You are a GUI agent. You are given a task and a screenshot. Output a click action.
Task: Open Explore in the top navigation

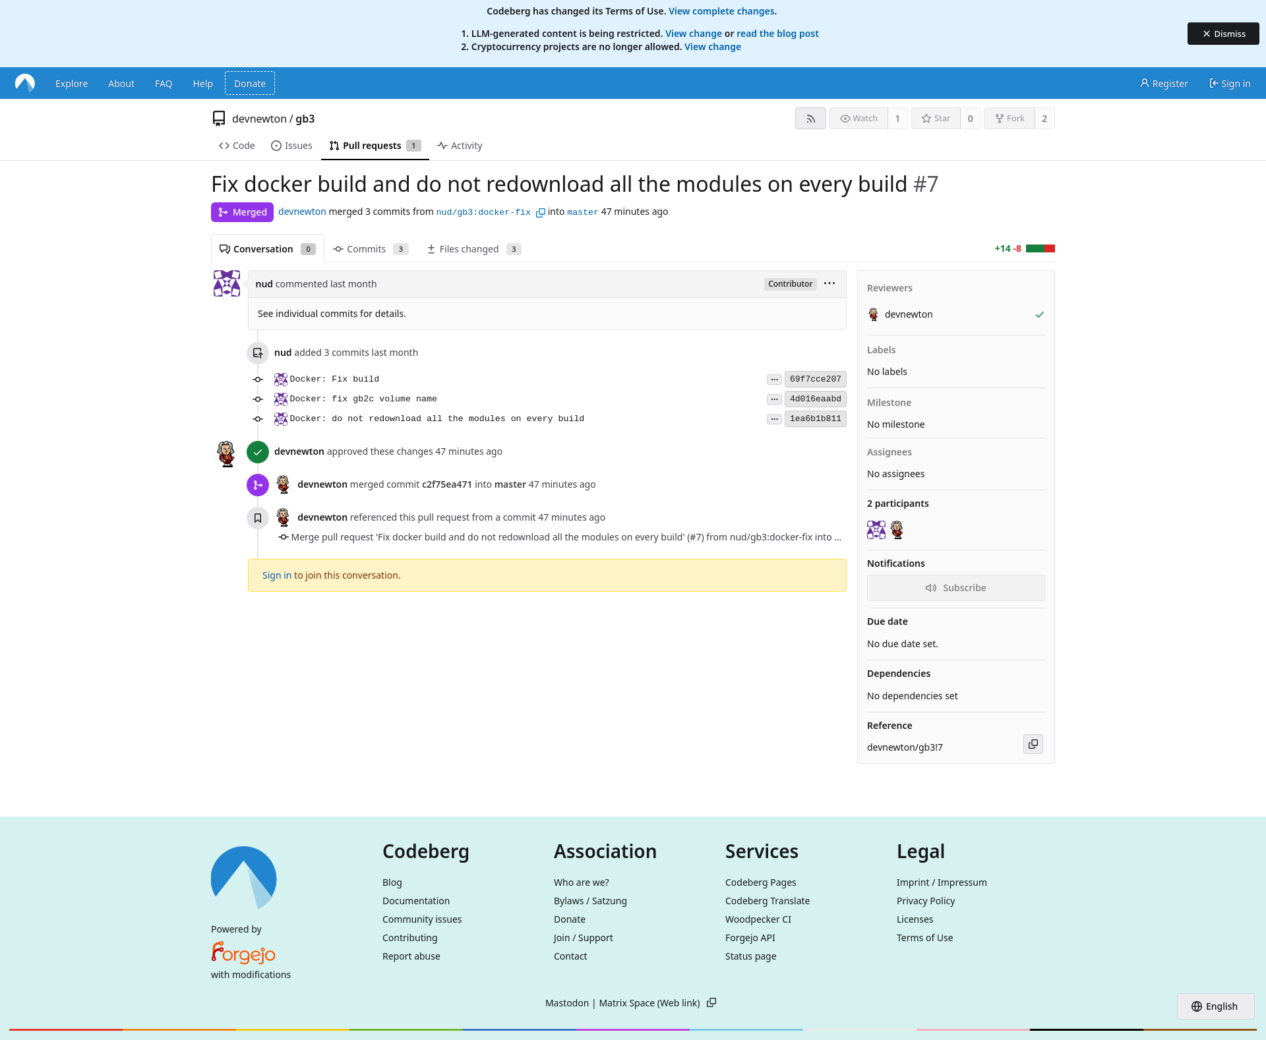(x=71, y=84)
